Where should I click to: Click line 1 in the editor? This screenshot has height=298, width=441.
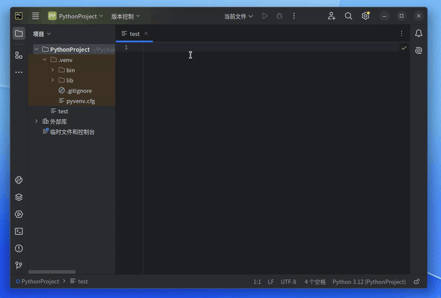[272, 48]
